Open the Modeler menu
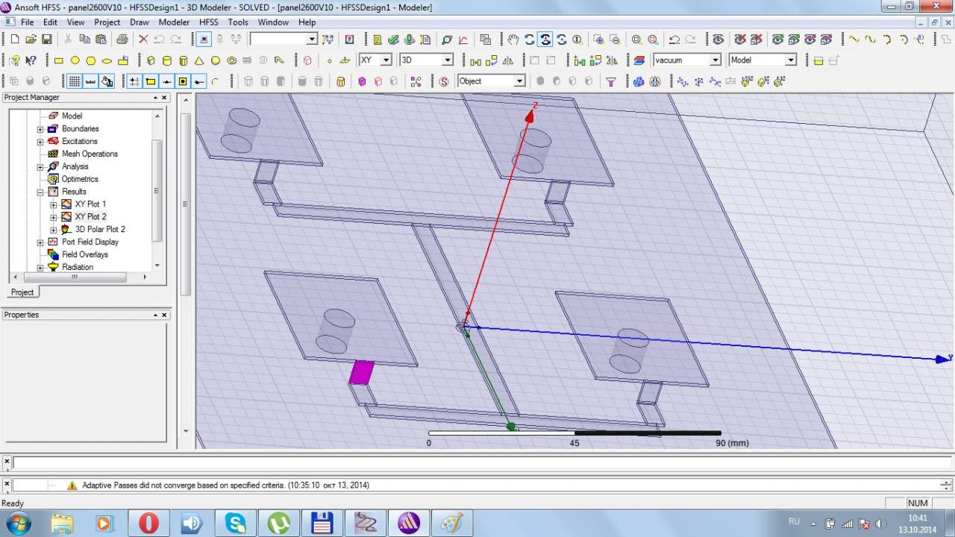 click(174, 22)
